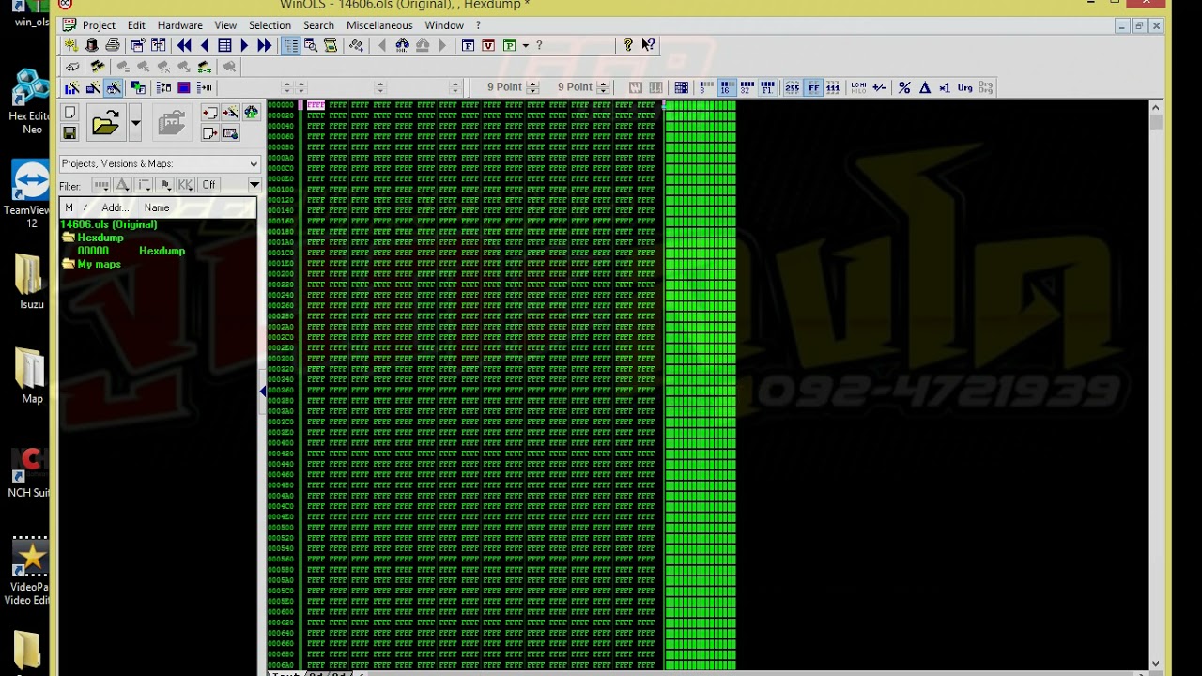Viewport: 1202px width, 676px height.
Task: Toggle the 16 bit display mode
Action: pos(726,87)
